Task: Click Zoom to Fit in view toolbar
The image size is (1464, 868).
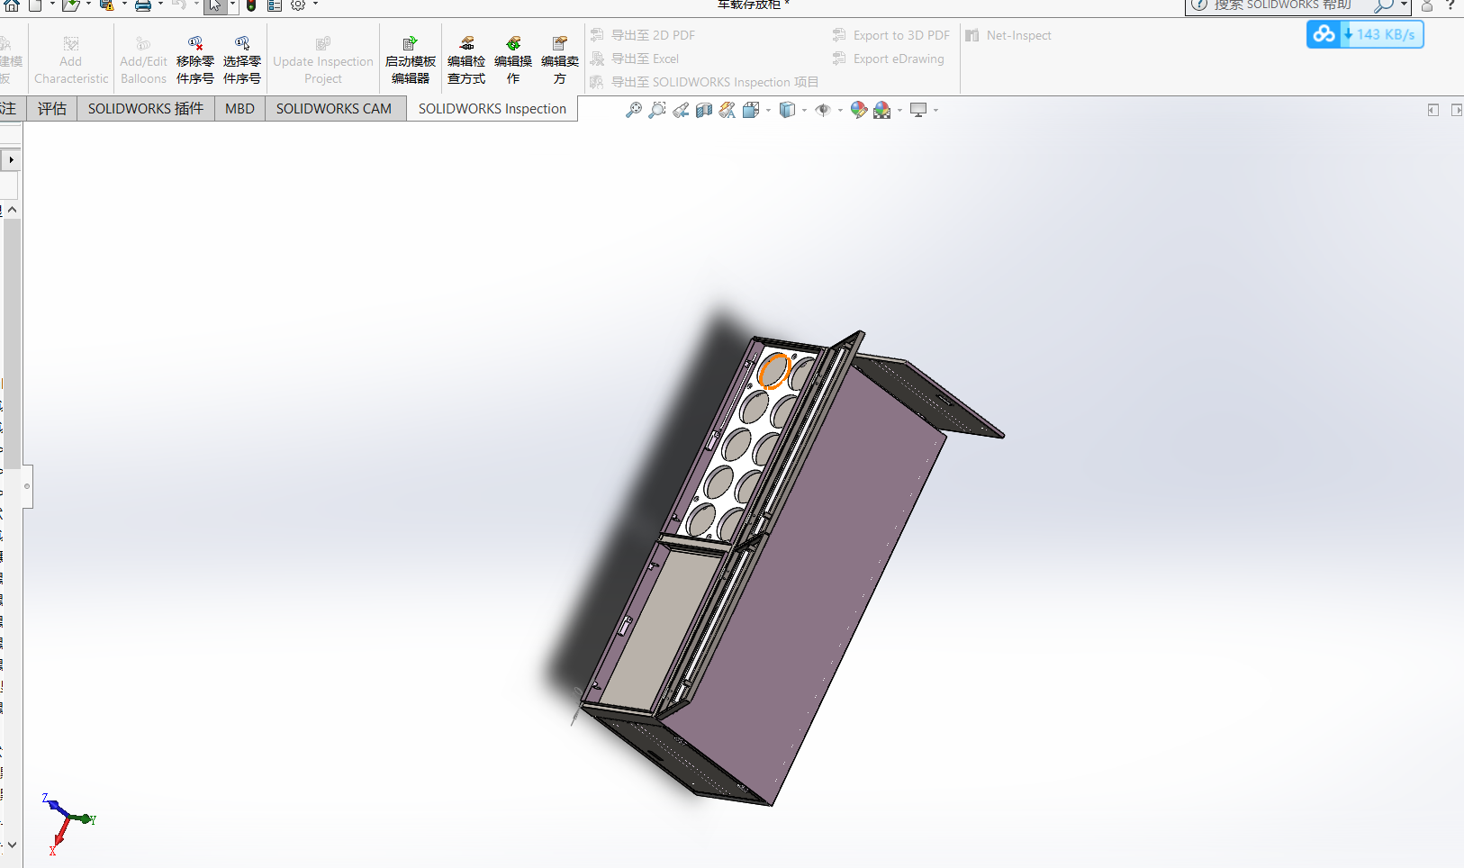Action: (x=634, y=110)
